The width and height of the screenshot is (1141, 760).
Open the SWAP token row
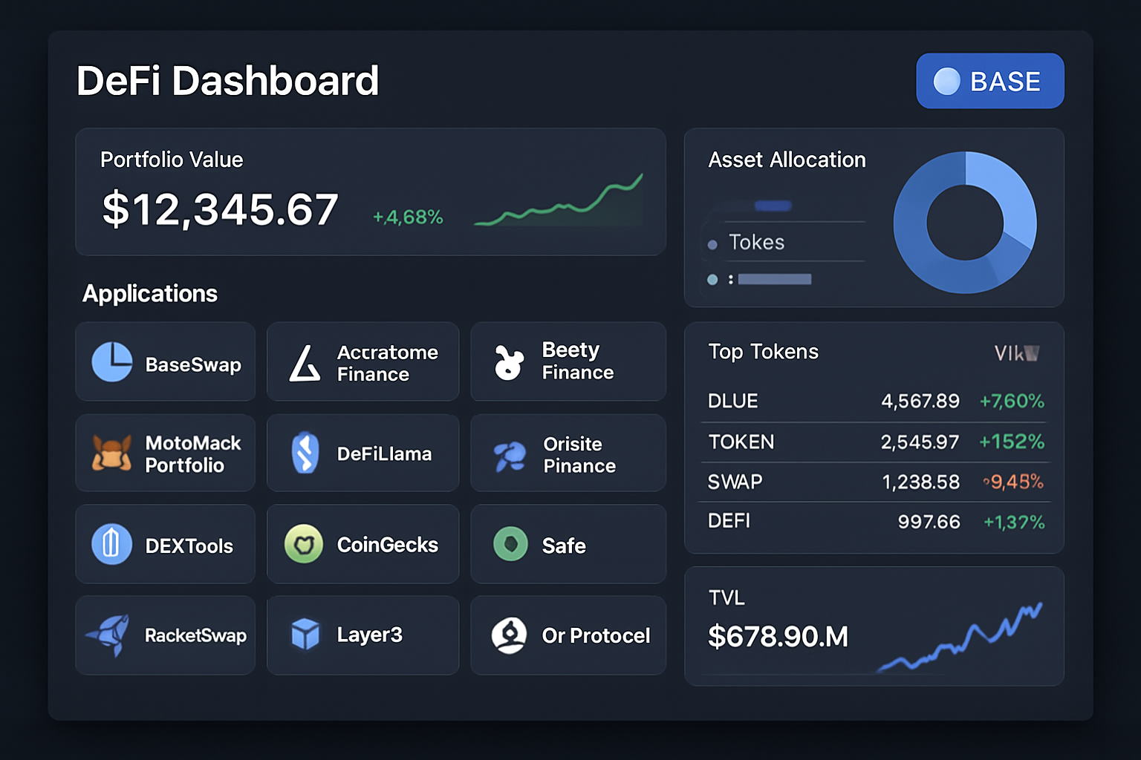click(874, 482)
